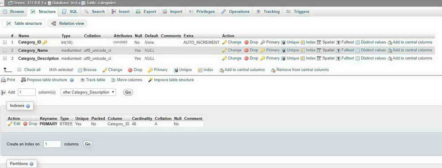Enable the Check all checkbox
Viewport: 442px width, 168px height.
[19, 69]
